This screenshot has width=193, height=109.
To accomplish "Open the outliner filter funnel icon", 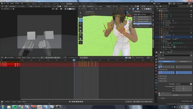I will (188, 6).
